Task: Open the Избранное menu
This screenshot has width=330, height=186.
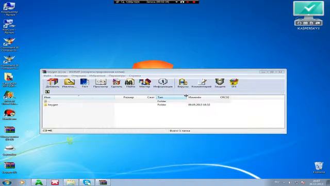Action: pos(97,76)
